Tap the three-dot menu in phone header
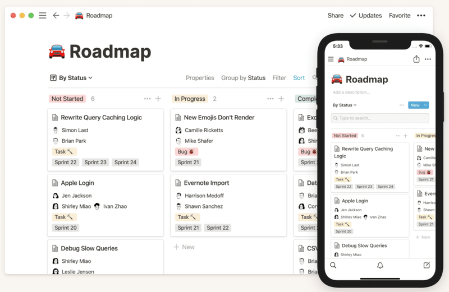 [428, 59]
